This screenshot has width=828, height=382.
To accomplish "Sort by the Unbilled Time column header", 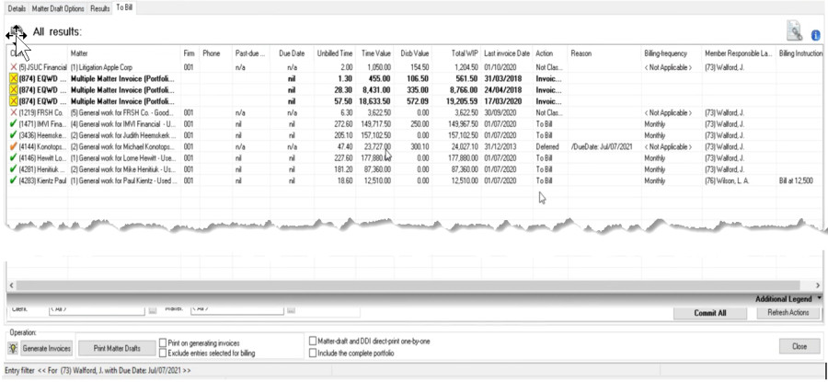I will tap(334, 53).
